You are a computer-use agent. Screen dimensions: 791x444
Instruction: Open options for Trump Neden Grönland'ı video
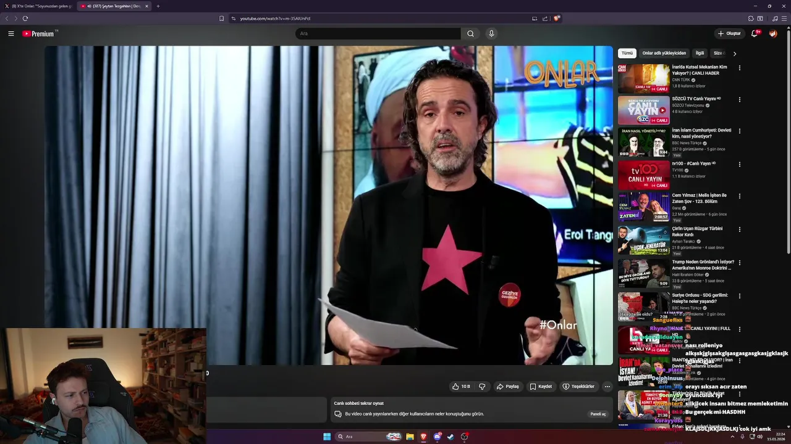(x=739, y=263)
